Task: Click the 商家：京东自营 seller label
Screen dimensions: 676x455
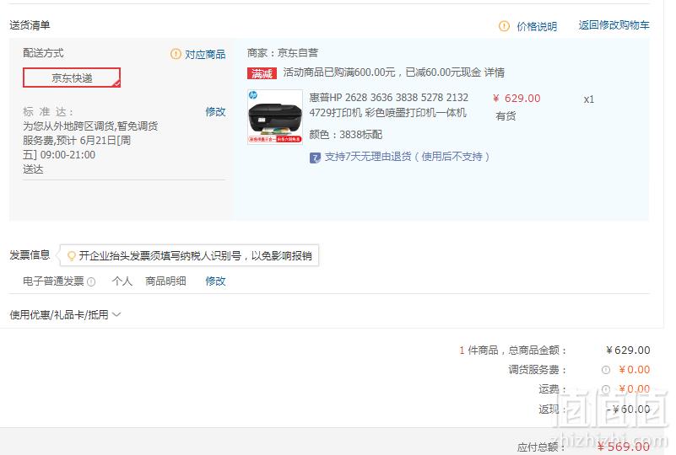Action: [x=283, y=53]
